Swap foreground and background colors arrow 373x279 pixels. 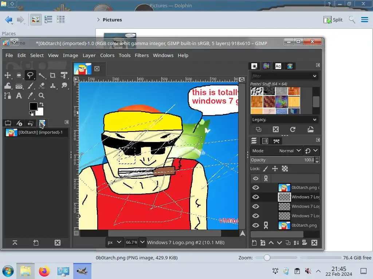(x=42, y=104)
